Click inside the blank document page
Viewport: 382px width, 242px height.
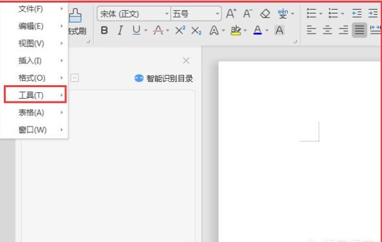click(x=299, y=151)
